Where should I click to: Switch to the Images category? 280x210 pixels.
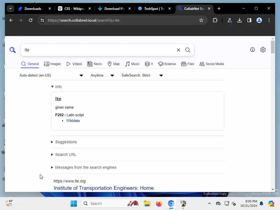(52, 64)
